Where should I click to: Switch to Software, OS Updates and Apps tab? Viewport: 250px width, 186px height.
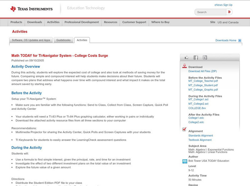(x=31, y=40)
